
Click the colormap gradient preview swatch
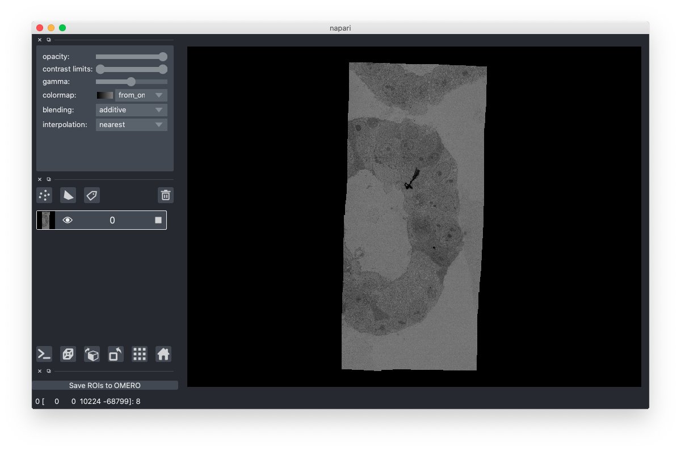105,95
